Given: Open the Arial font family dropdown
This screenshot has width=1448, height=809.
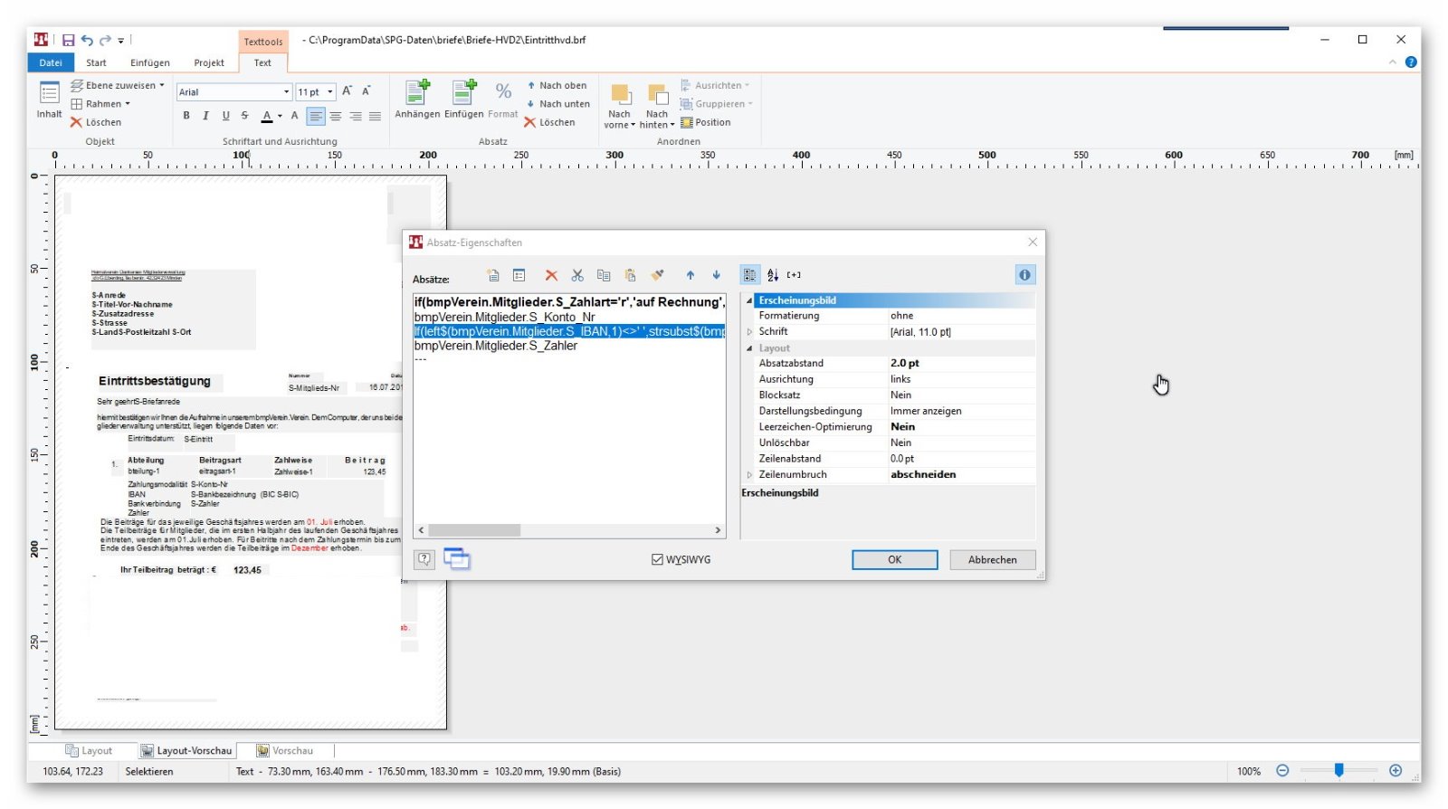Looking at the screenshot, I should pos(286,92).
